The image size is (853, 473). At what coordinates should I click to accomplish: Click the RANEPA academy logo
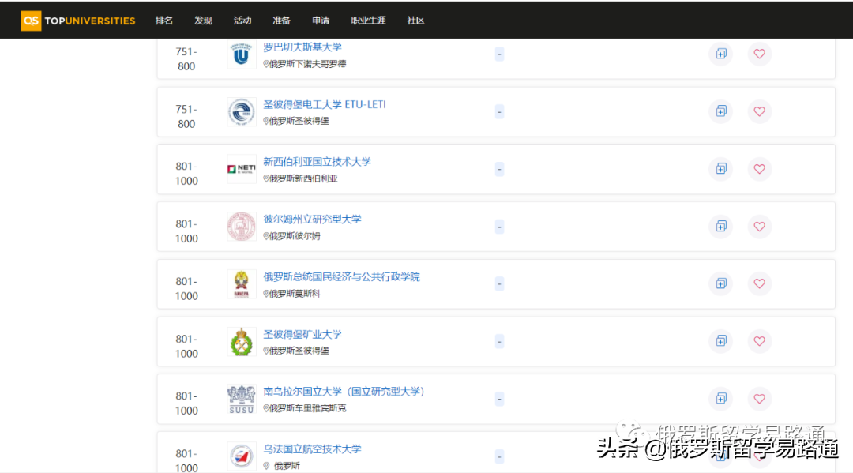click(x=242, y=283)
